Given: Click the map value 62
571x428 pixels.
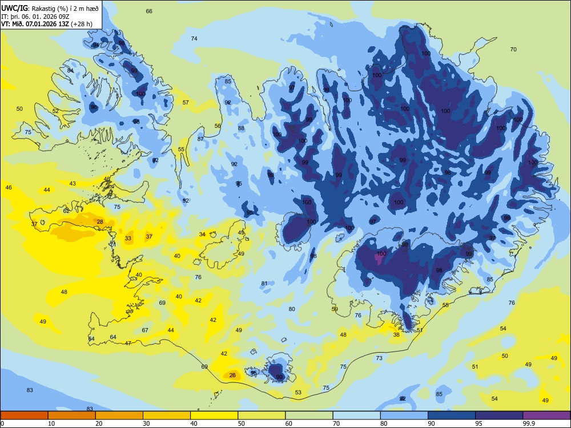Looking at the screenshot, I should (x=66, y=211).
